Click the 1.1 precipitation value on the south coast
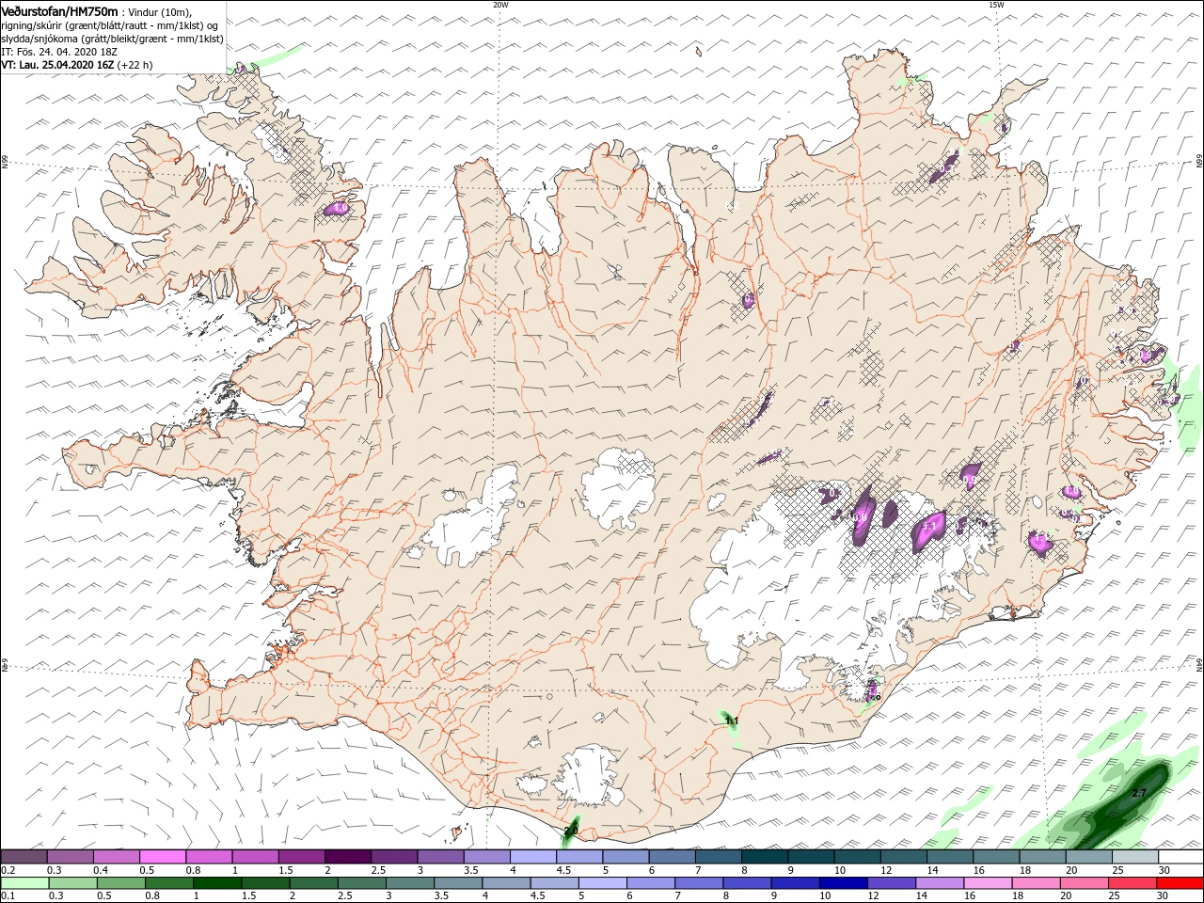1204x903 pixels. (732, 721)
